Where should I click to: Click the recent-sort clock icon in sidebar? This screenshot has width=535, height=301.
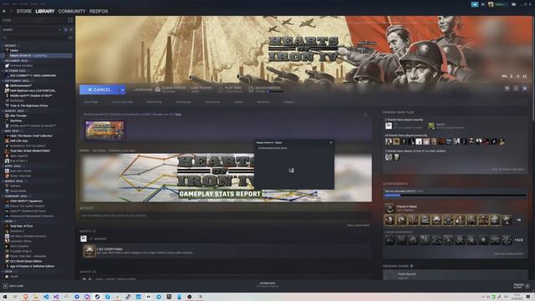click(66, 30)
